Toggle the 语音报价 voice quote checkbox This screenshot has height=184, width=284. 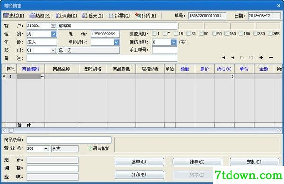tap(90, 149)
